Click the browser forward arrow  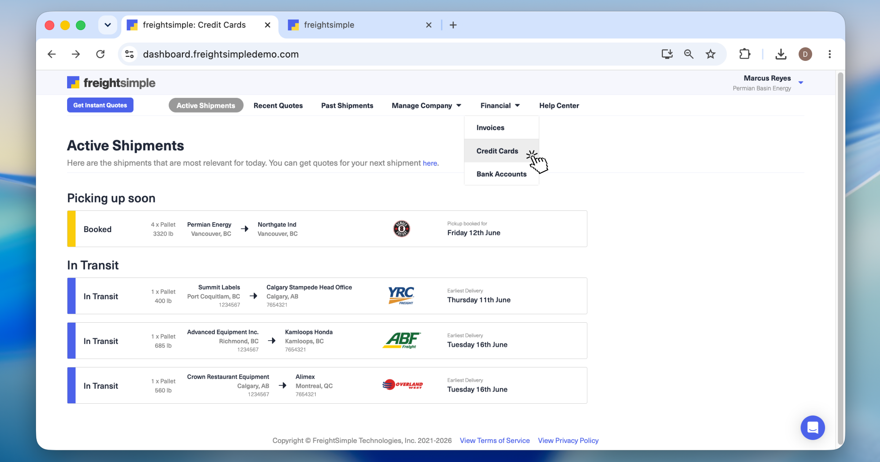click(x=76, y=54)
